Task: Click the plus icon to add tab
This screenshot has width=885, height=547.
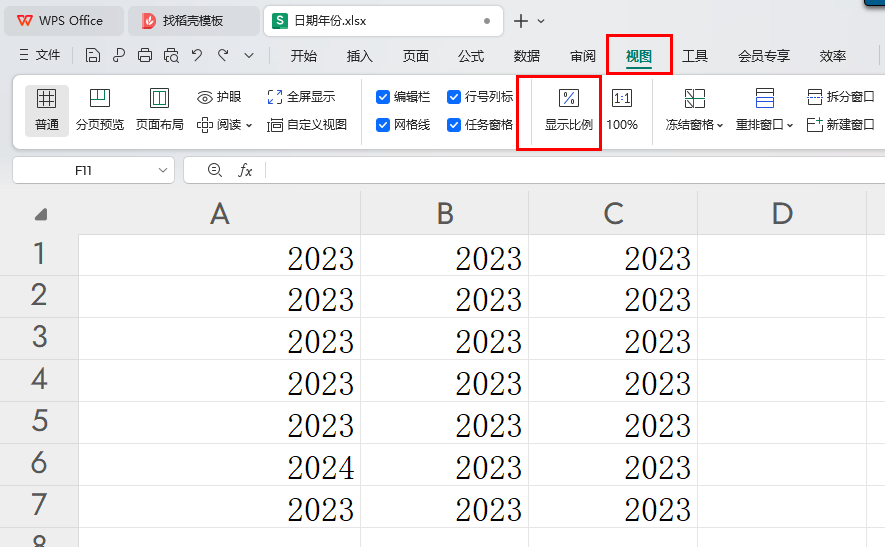Action: point(521,21)
